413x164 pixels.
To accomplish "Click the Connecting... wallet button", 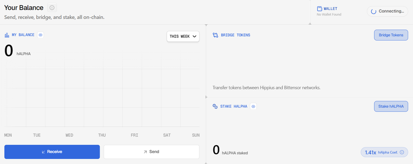I will (x=387, y=11).
